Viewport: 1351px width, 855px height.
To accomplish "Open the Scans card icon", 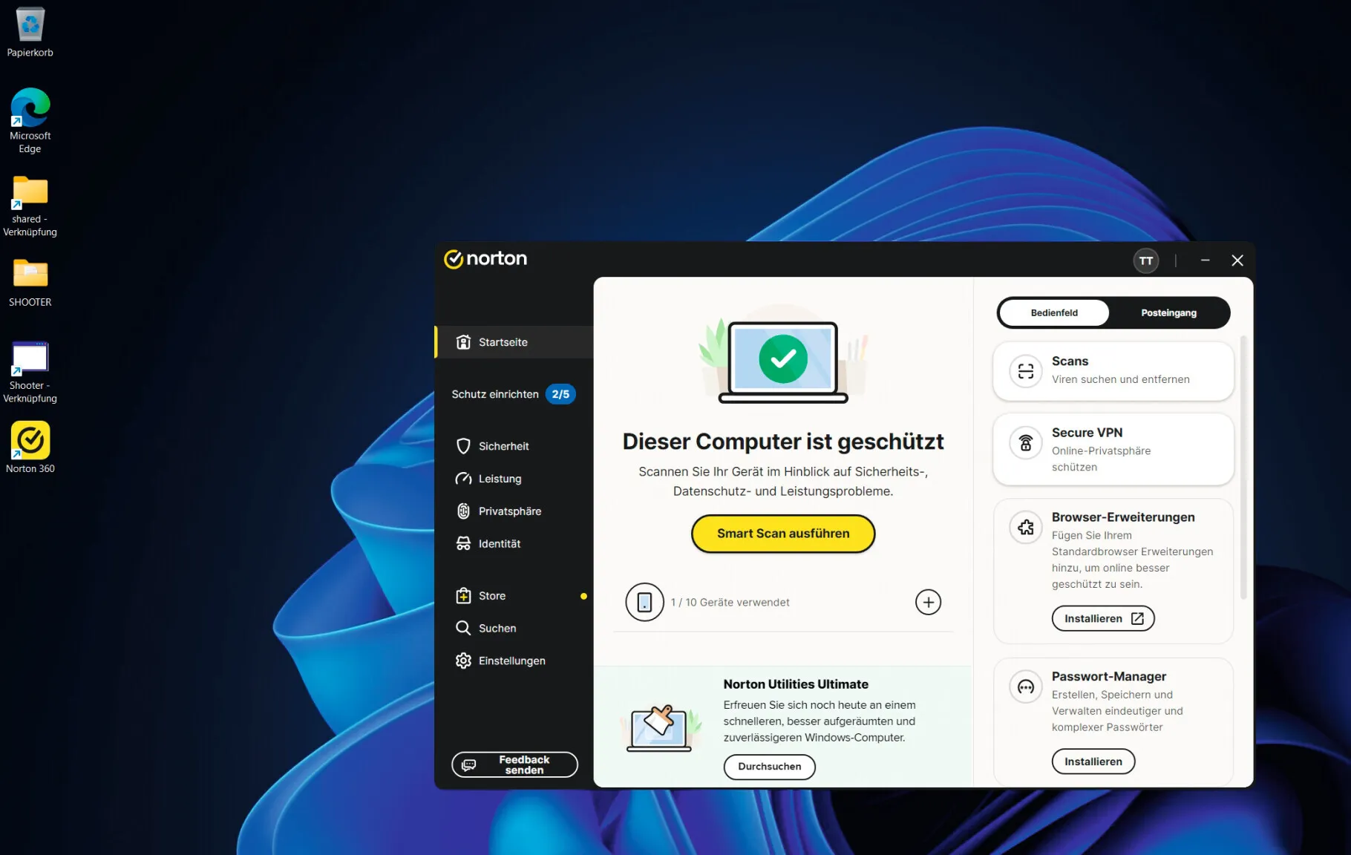I will click(1025, 371).
